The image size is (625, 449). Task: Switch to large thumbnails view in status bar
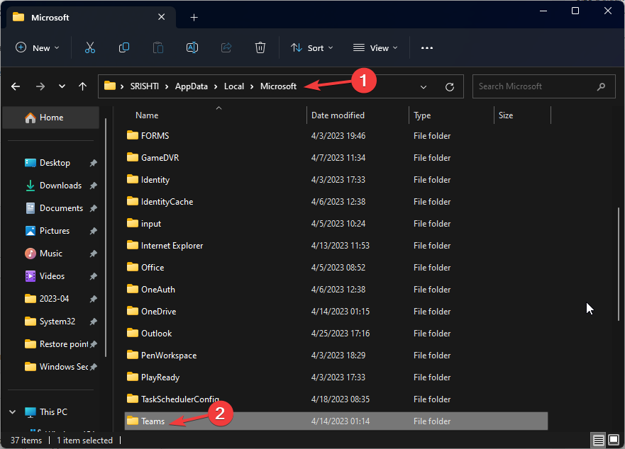click(613, 441)
